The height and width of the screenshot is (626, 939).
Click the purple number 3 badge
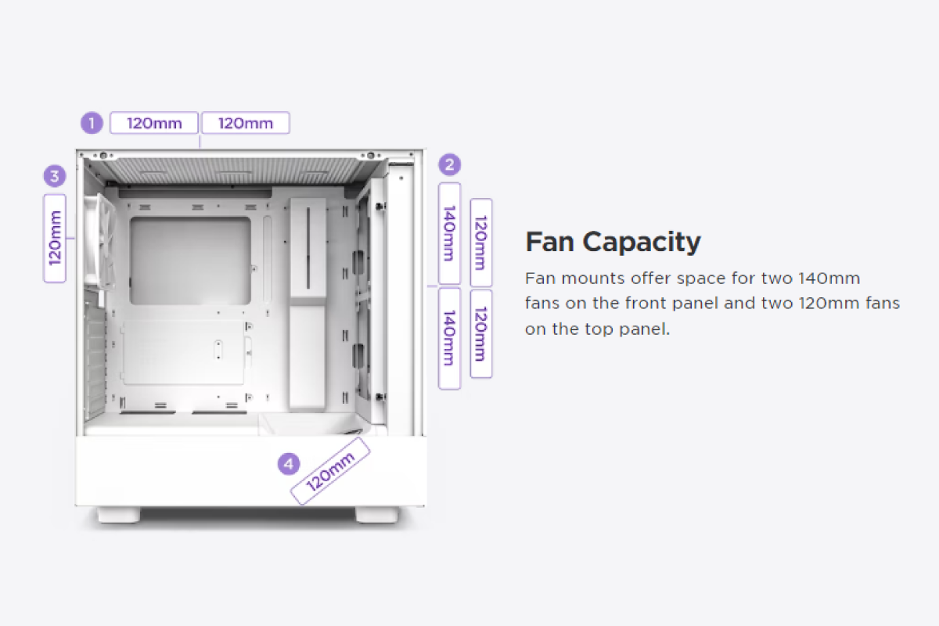54,176
